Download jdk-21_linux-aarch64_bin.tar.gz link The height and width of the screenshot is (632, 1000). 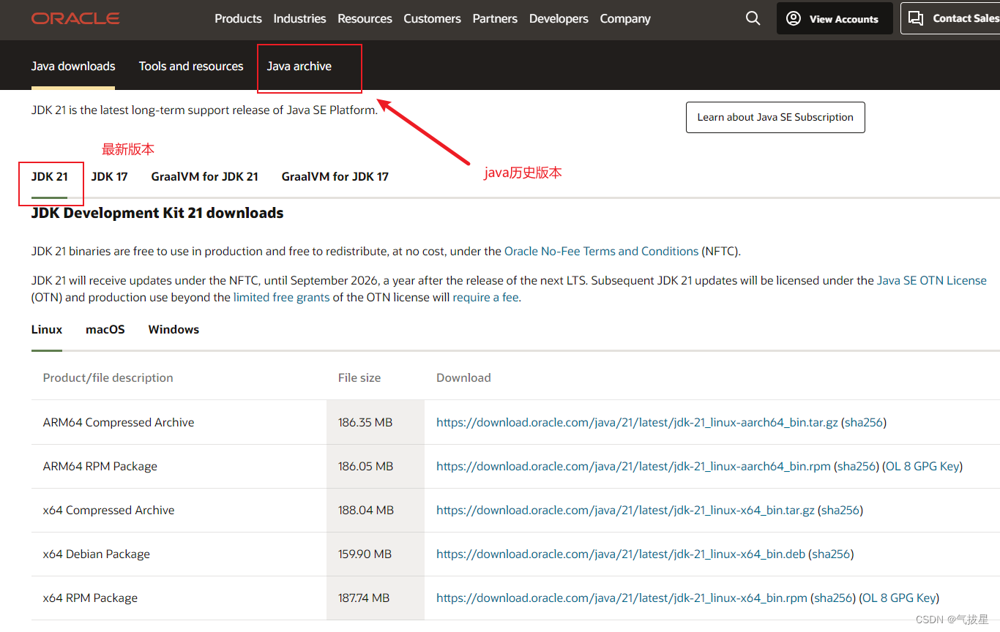click(x=637, y=422)
